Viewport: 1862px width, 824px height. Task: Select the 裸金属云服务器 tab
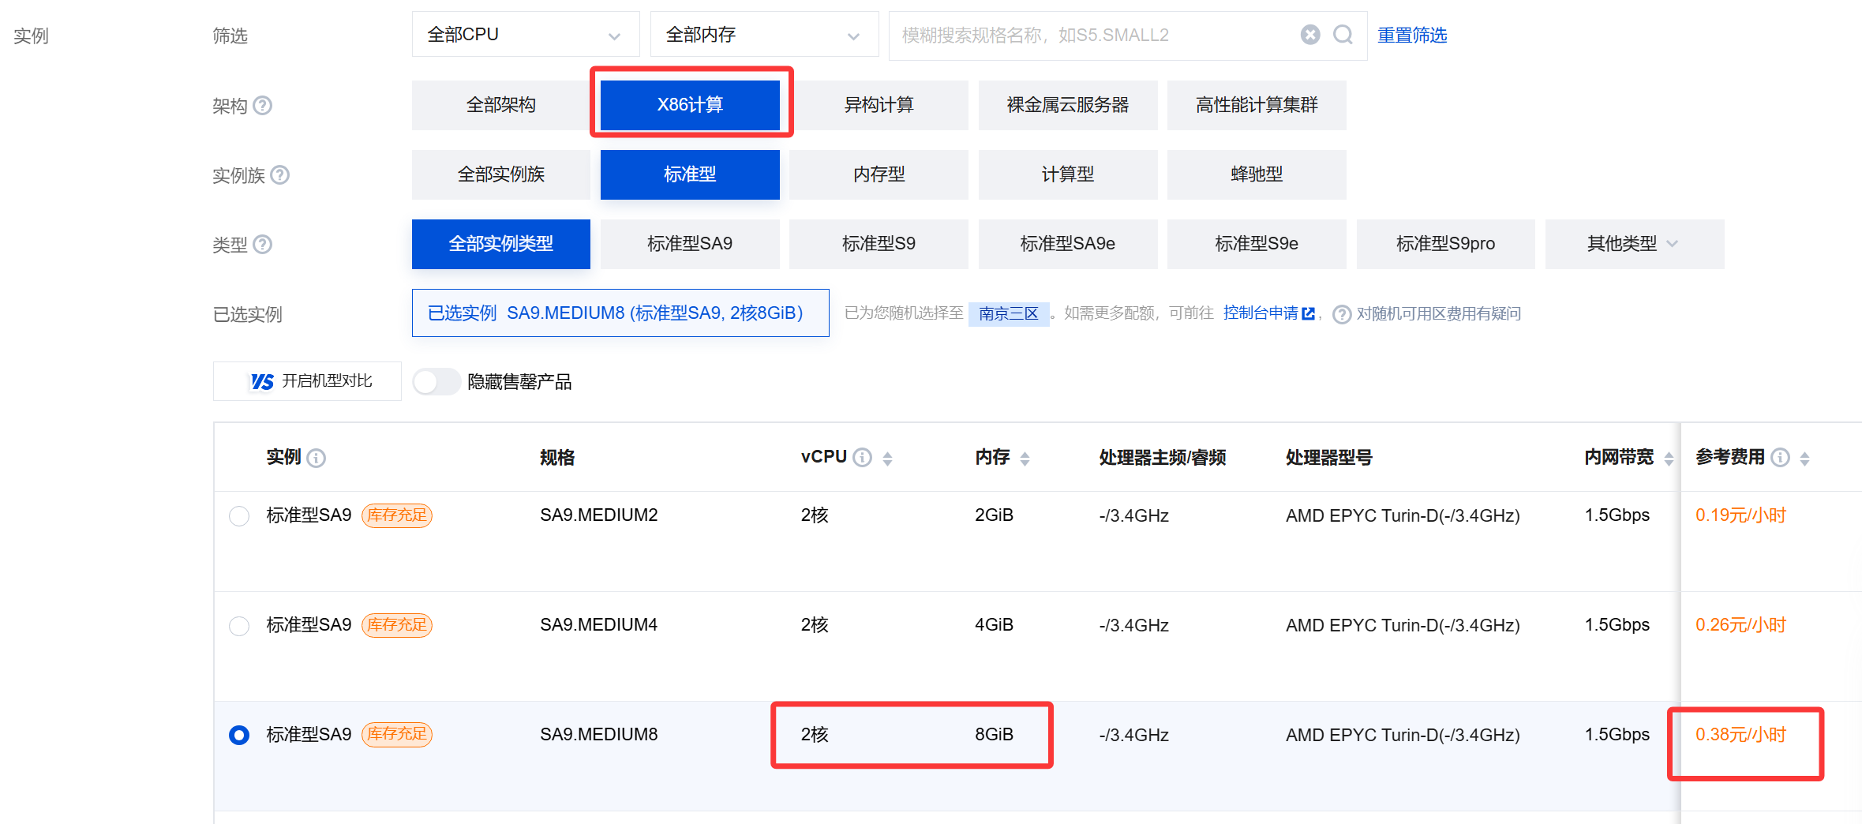tap(1068, 105)
